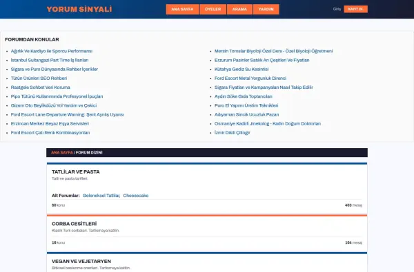The height and width of the screenshot is (272, 414).
Task: Open the VEGAN VE VEJETARYEN forum
Action: 81,261
